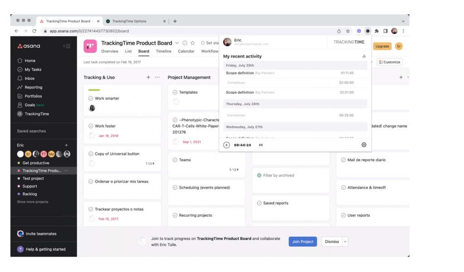Viewport: 464px width, 272px height.
Task: Toggle completion of Templates task
Action: point(175,92)
